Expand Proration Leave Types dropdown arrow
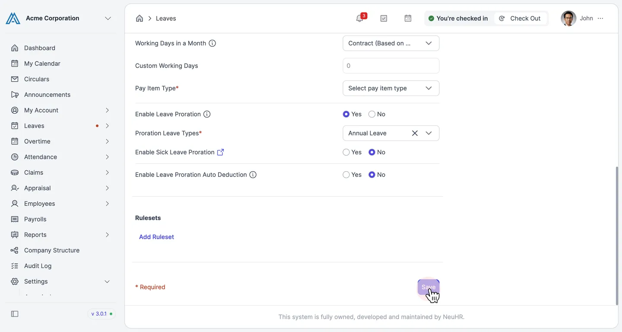This screenshot has width=622, height=332. click(428, 133)
